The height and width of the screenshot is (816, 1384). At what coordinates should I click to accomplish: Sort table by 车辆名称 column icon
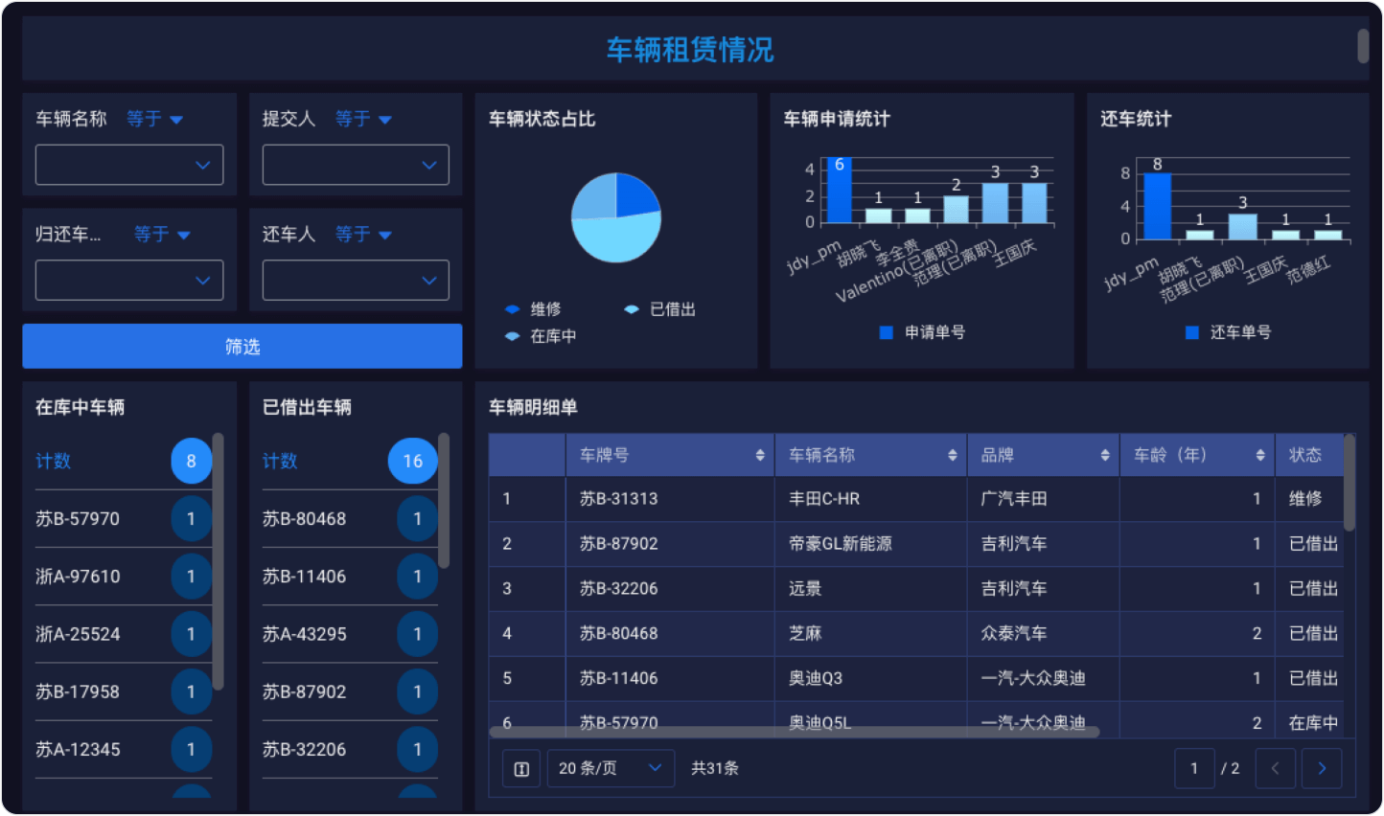(x=952, y=455)
